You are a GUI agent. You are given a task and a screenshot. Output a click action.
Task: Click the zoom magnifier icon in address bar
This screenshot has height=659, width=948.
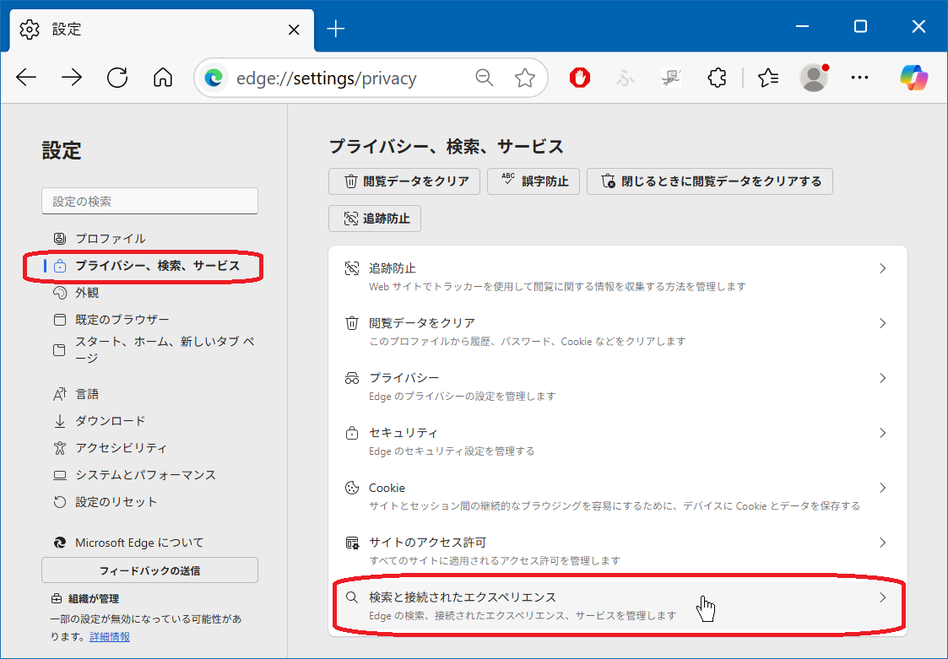[x=485, y=78]
